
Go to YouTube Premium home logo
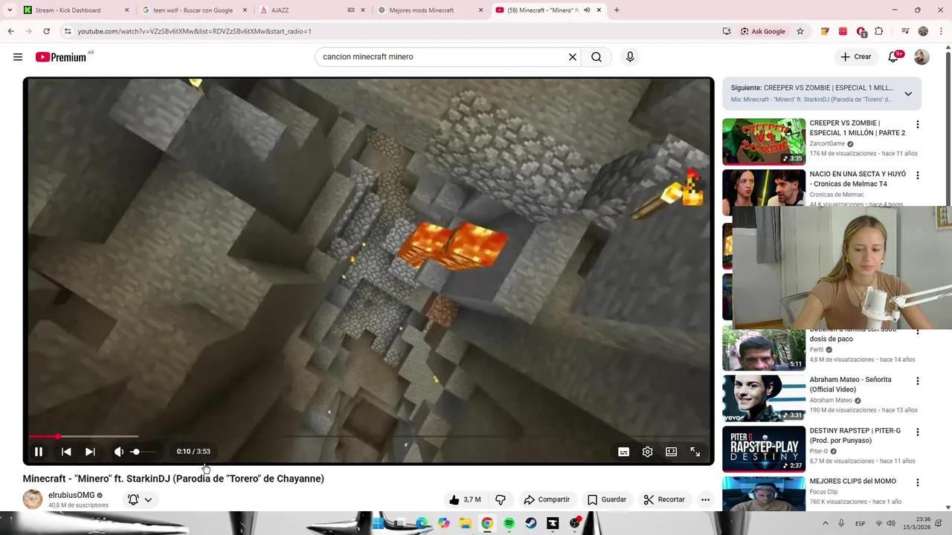[61, 56]
